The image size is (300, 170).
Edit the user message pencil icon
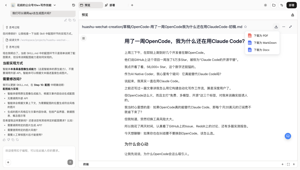pyautogui.click(x=66, y=20)
